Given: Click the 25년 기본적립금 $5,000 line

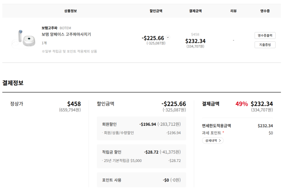Looking at the screenshot, I should pyautogui.click(x=122, y=160).
